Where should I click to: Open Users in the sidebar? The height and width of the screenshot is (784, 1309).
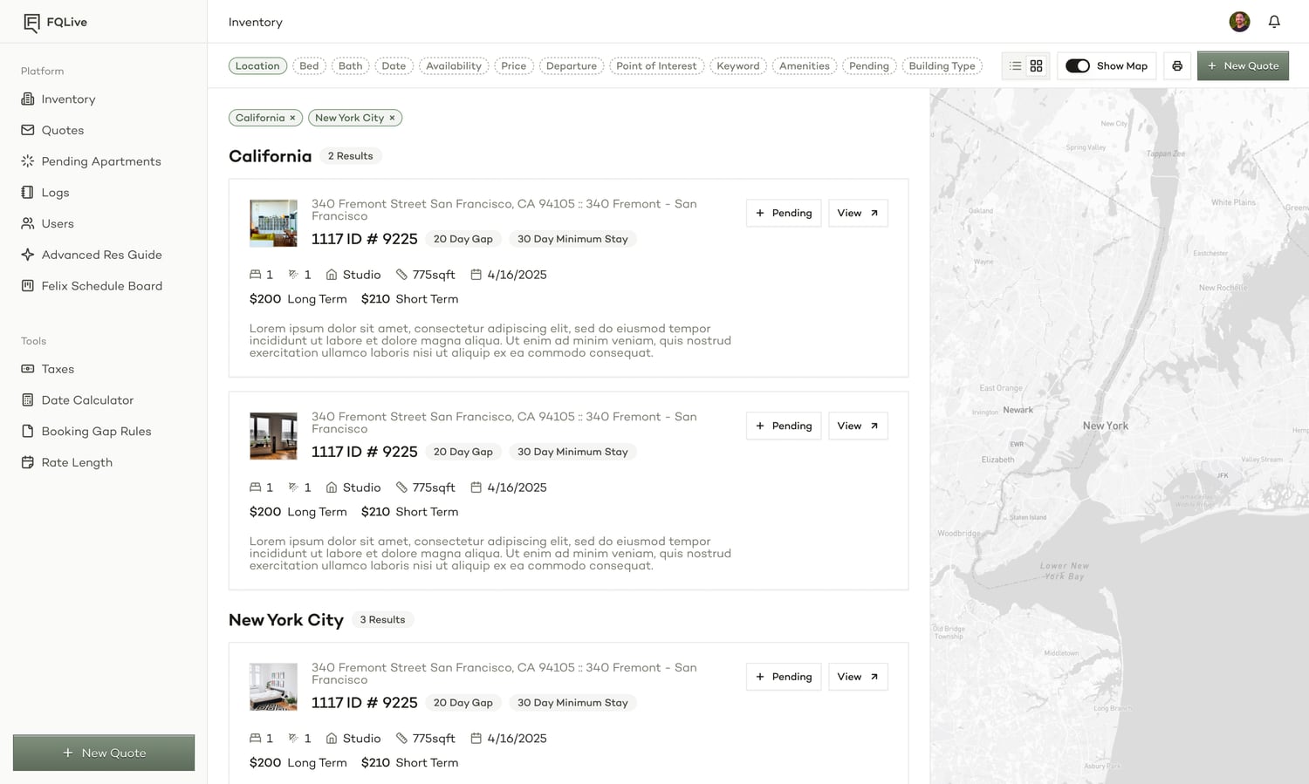[47, 224]
